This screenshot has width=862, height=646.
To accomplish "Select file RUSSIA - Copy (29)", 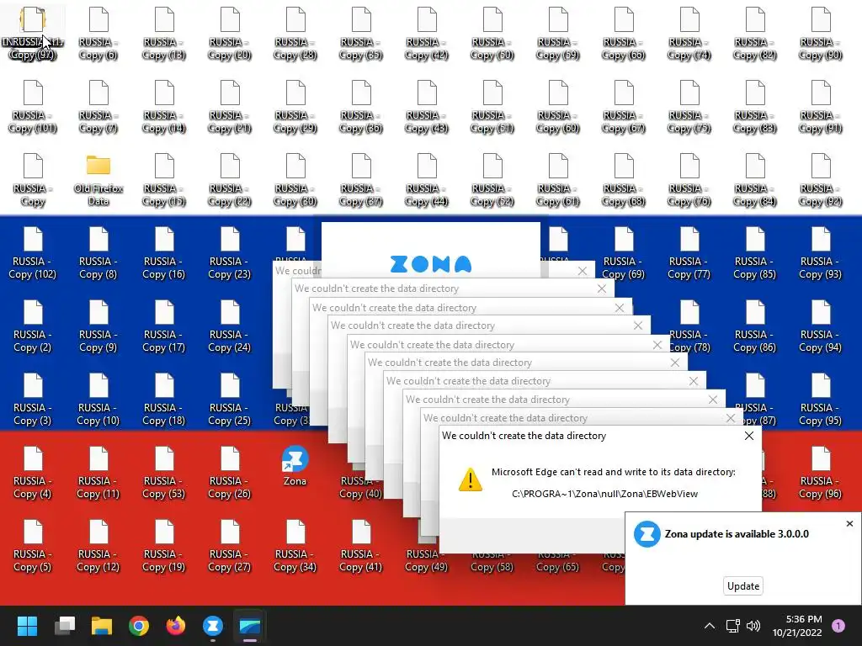I will pos(295,107).
